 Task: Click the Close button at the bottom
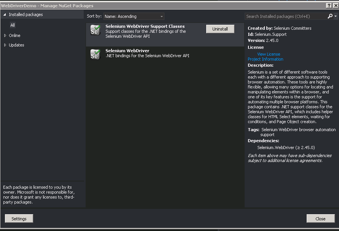click(x=320, y=219)
